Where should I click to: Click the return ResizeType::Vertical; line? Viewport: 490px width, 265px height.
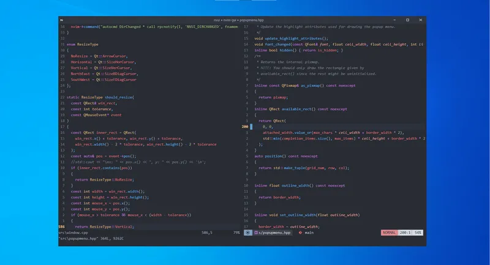(x=104, y=227)
